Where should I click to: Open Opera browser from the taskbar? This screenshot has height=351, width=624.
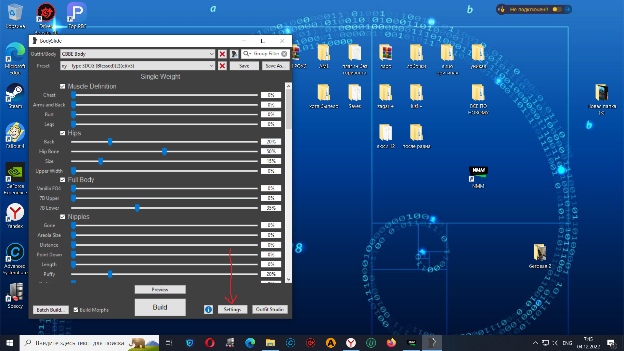tap(210, 343)
